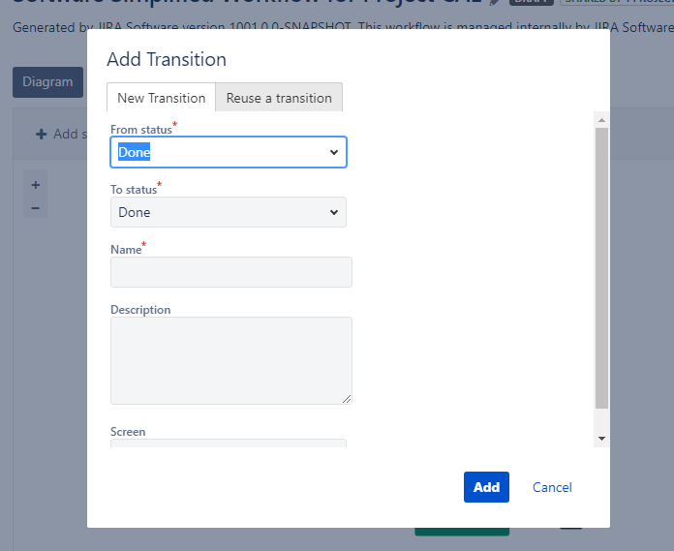Click the Add status plus icon
The image size is (674, 551).
point(42,134)
